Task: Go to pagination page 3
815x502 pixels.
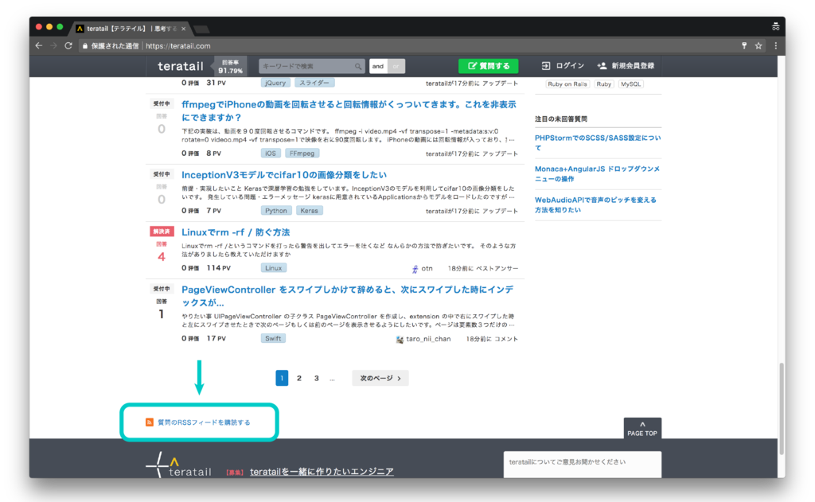Action: coord(316,378)
